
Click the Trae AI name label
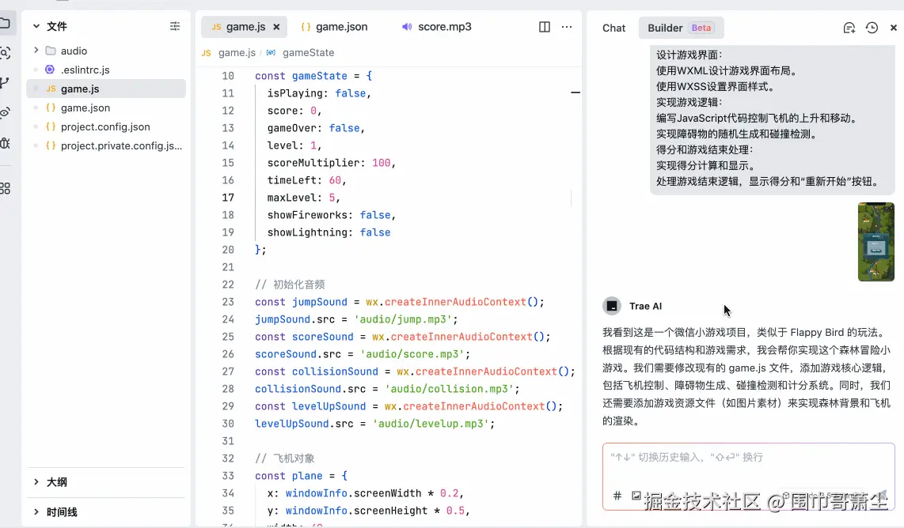pos(645,307)
